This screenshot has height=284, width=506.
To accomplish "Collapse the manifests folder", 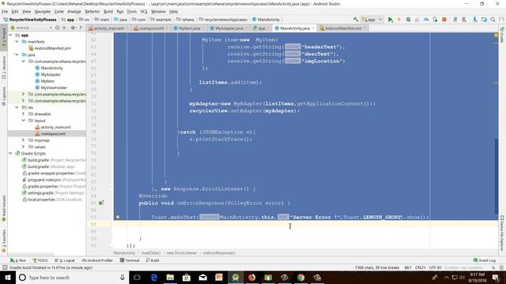I will (17, 42).
